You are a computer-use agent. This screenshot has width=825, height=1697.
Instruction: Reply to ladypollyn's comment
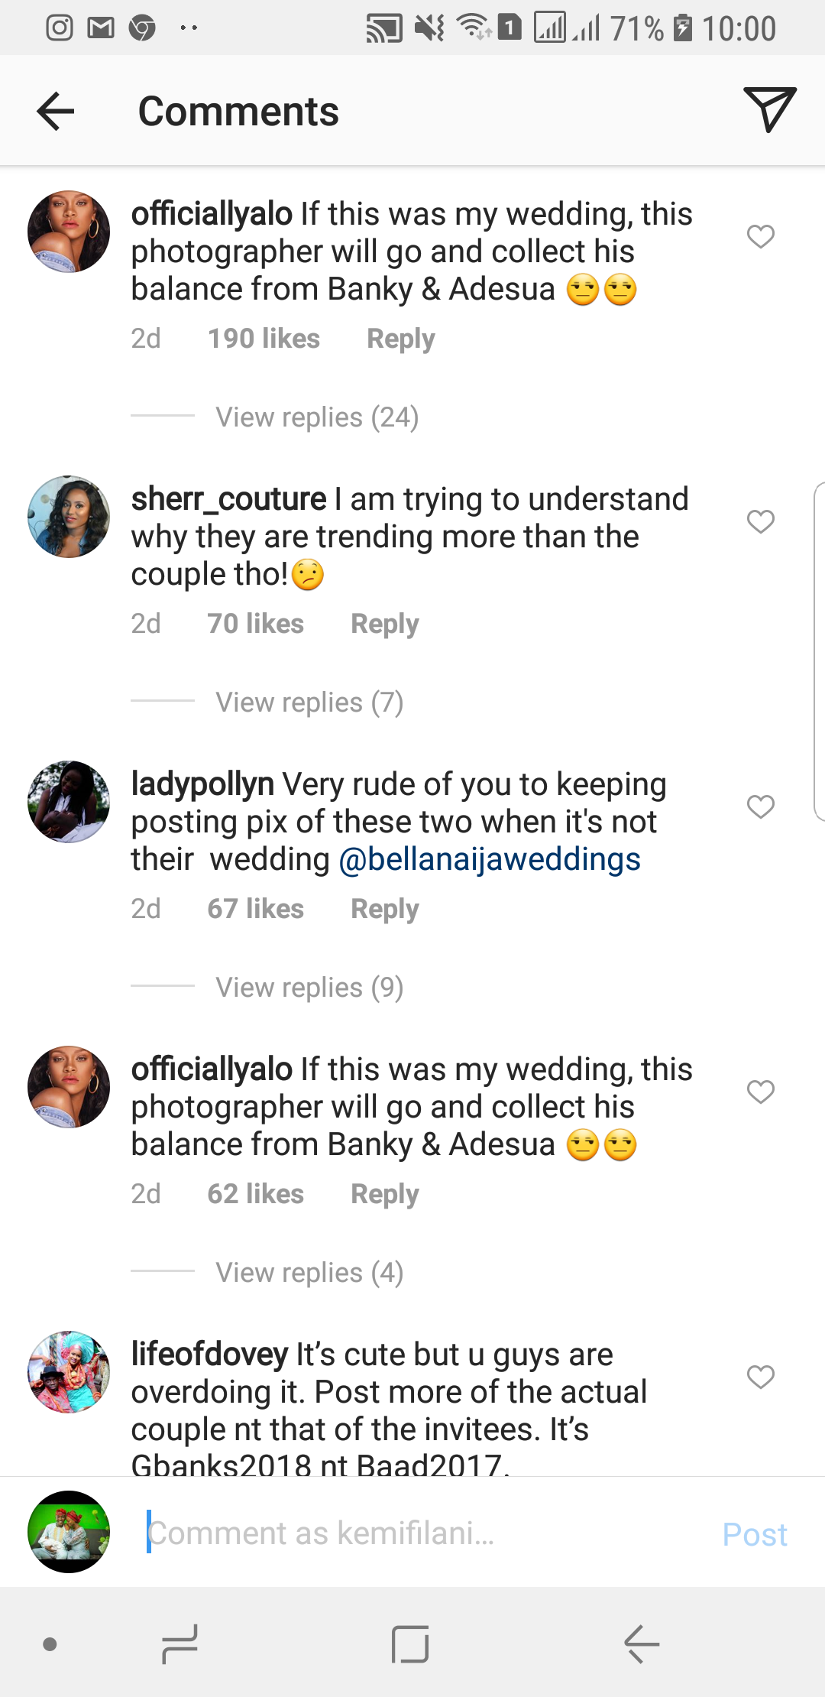(384, 909)
